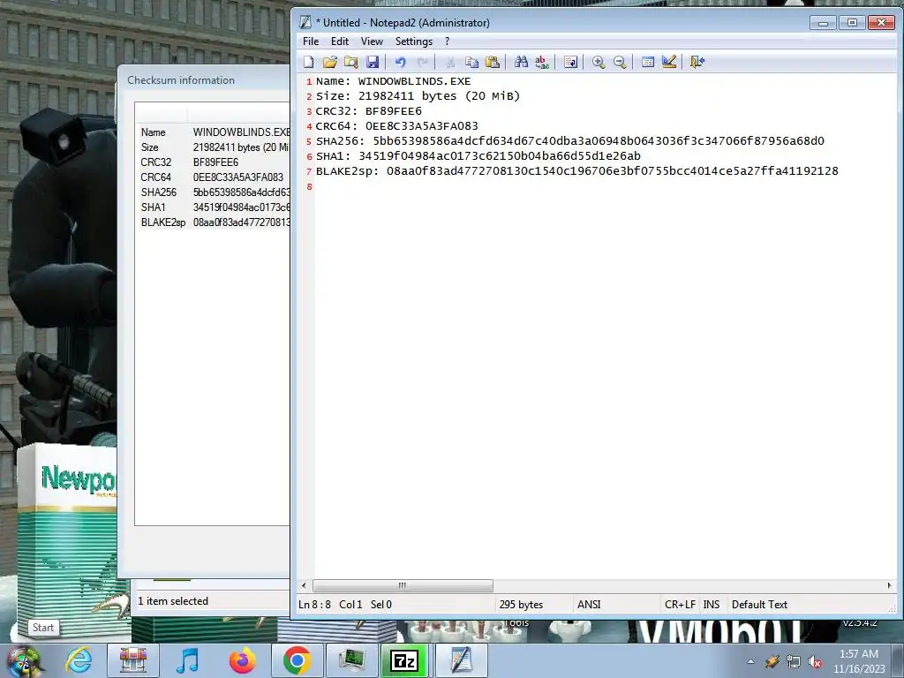Open the music note taskbar app
This screenshot has width=904, height=678.
188,660
